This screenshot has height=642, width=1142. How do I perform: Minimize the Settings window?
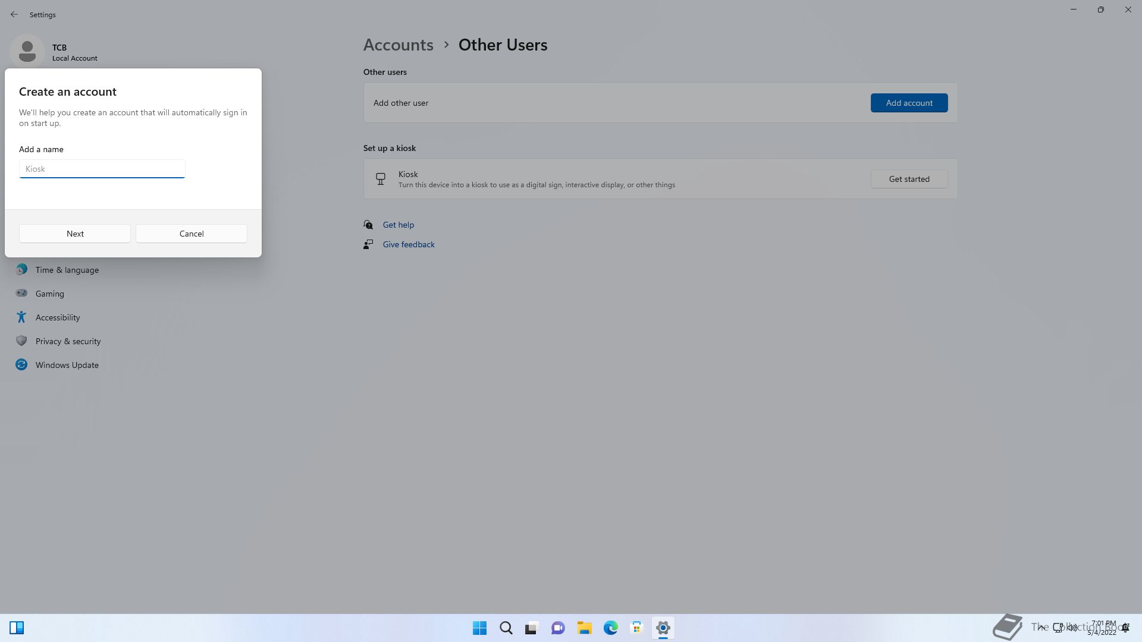1073,10
